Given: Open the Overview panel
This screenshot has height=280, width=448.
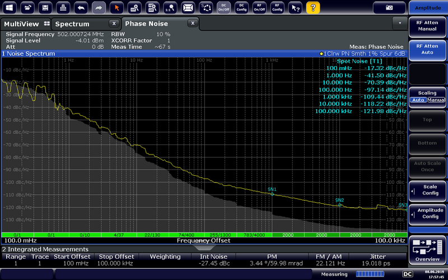Looking at the screenshot, I should pyautogui.click(x=427, y=250).
